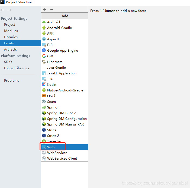Open the SDKs platform settings
The width and height of the screenshot is (190, 188).
click(21, 62)
